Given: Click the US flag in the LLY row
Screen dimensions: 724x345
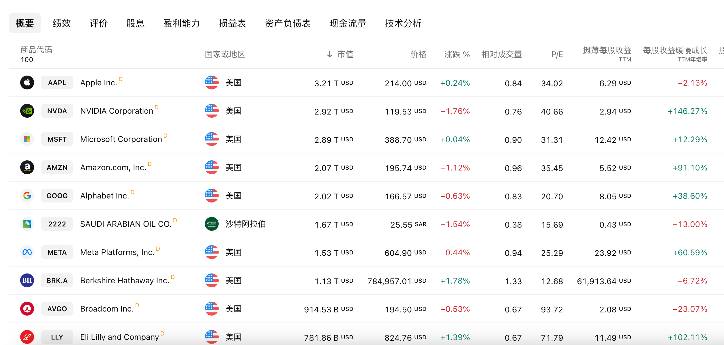Looking at the screenshot, I should (x=212, y=337).
